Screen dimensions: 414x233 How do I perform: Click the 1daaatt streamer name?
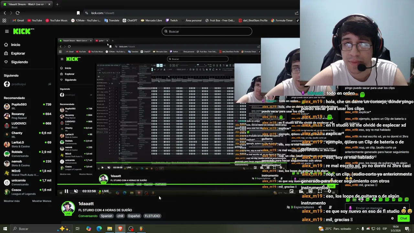pyautogui.click(x=86, y=204)
